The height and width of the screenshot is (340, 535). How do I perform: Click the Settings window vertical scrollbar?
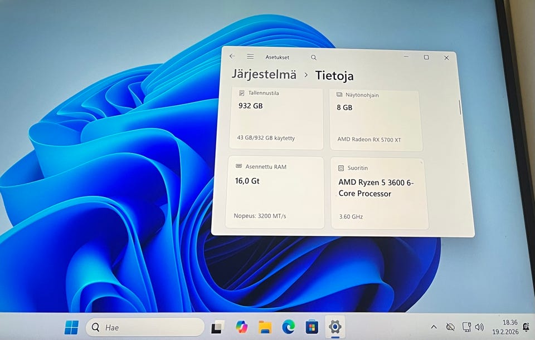point(460,107)
